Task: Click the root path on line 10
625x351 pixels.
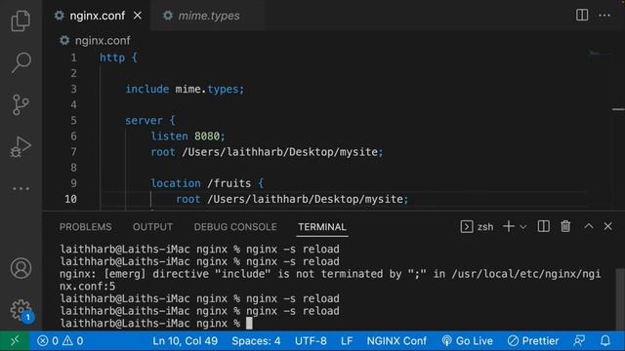Action: 308,199
